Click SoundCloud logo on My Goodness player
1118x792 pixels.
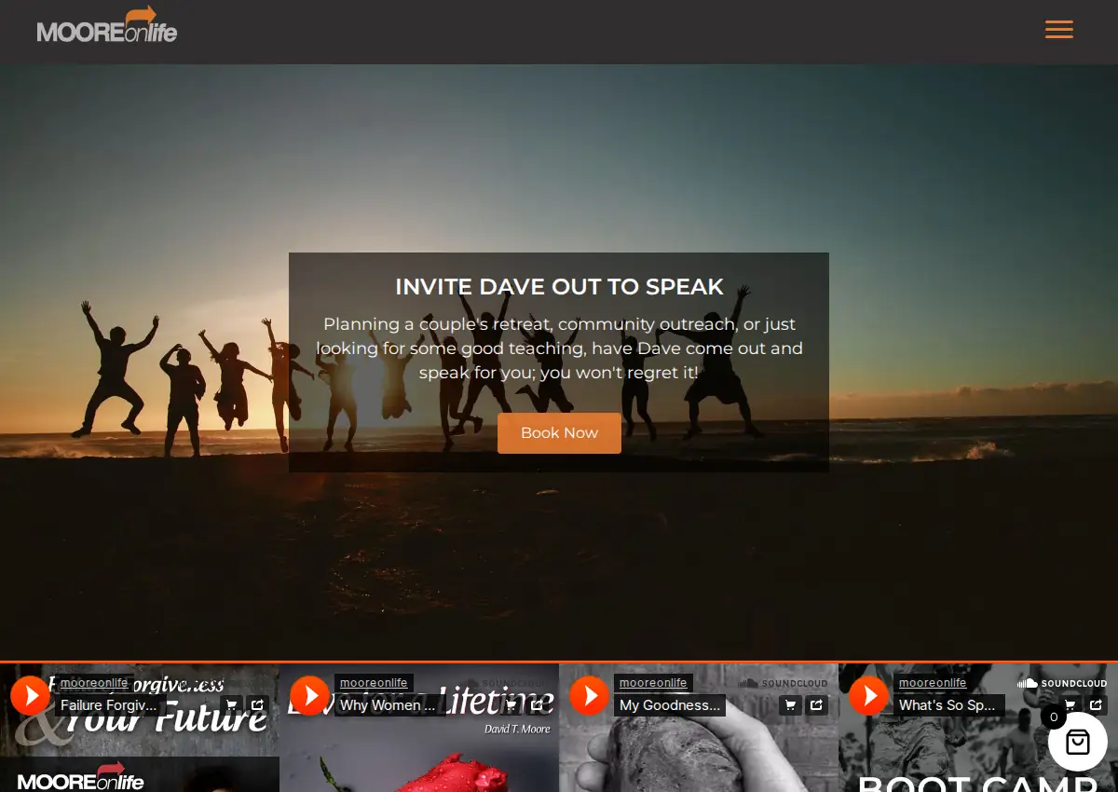783,683
